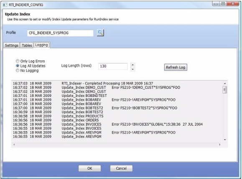Click the RTI_INDEXER_CONFIG window title icon
This screenshot has height=179, width=242.
tap(5, 5)
